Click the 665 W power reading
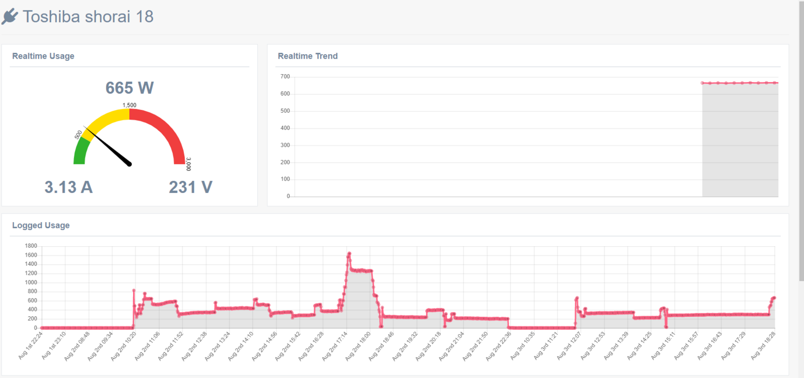The width and height of the screenshot is (804, 378). click(x=130, y=88)
